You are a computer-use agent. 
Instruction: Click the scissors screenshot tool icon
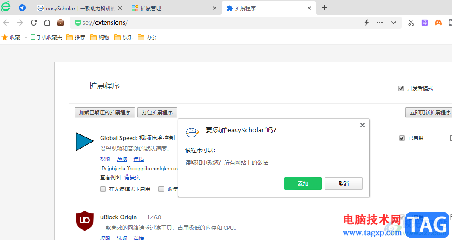coord(411,23)
